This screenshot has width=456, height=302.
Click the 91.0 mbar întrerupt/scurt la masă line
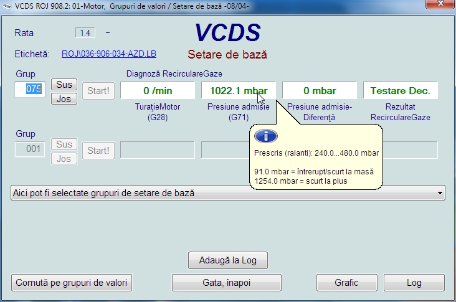click(314, 171)
